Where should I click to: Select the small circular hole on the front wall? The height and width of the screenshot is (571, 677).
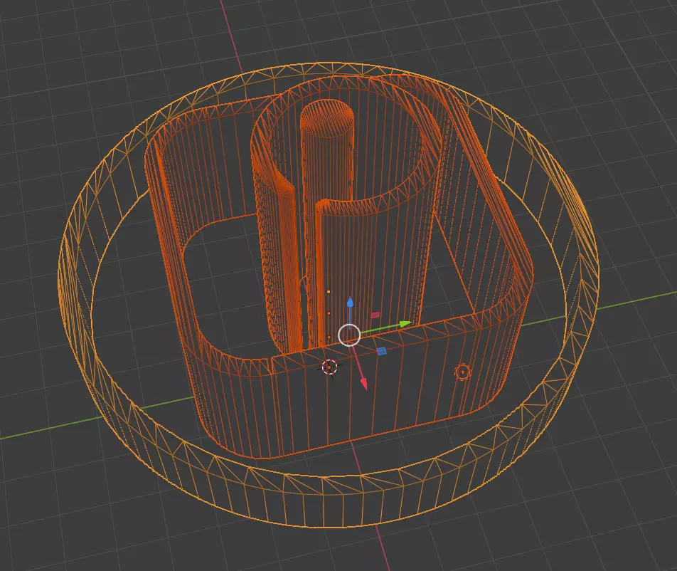[462, 372]
